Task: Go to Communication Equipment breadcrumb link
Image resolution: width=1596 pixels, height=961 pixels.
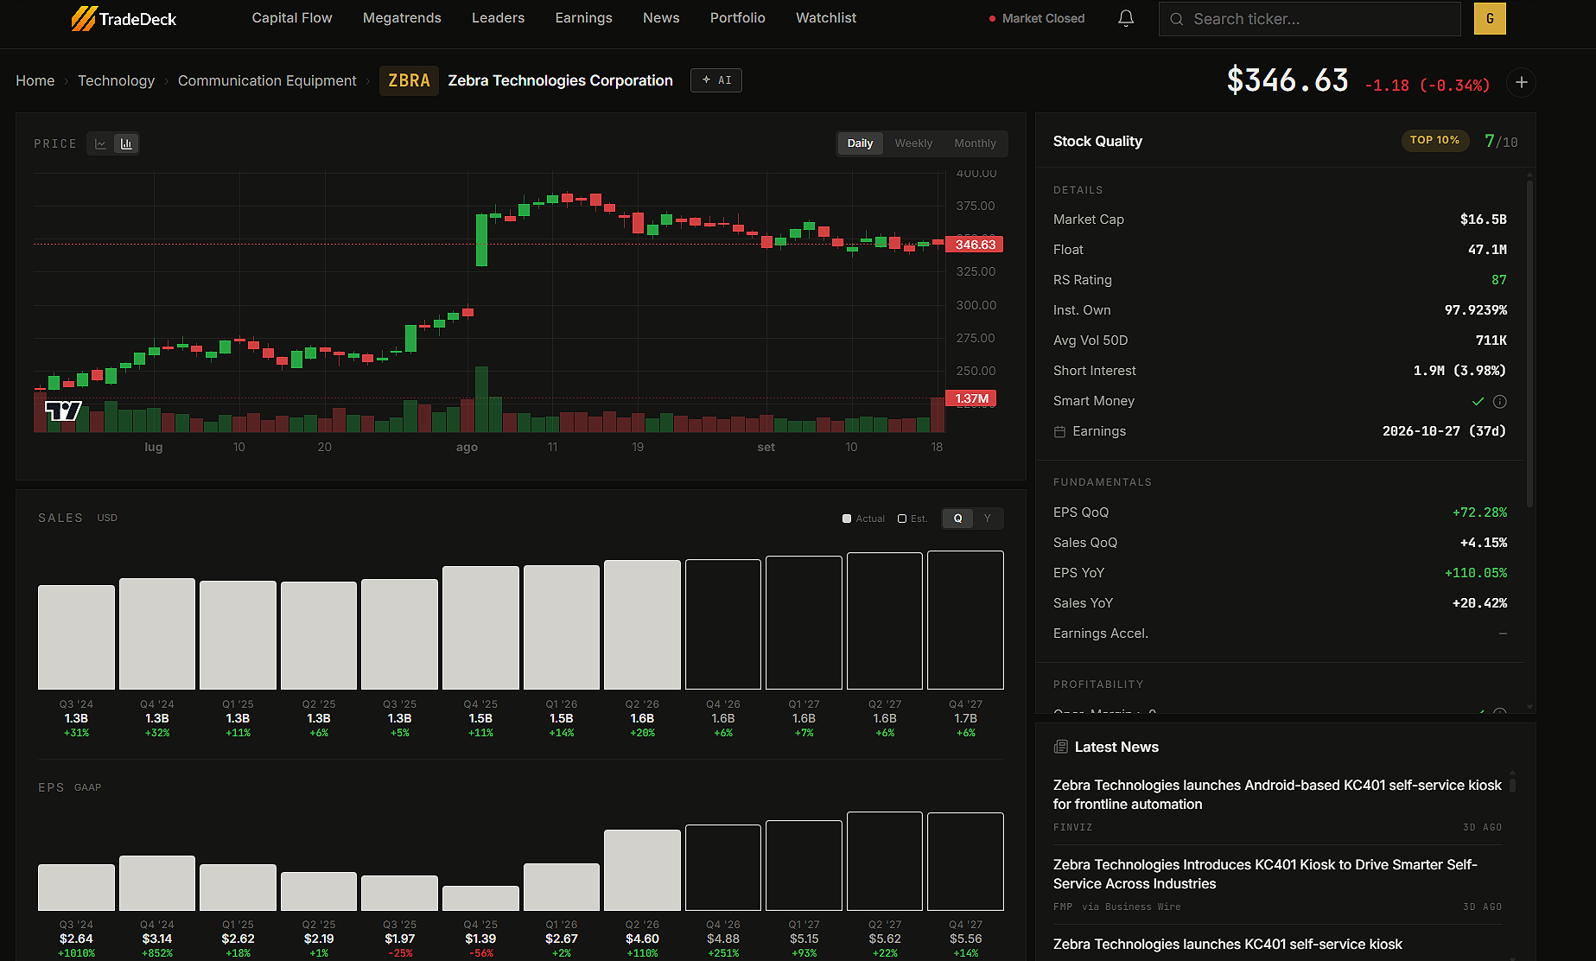Action: tap(267, 80)
